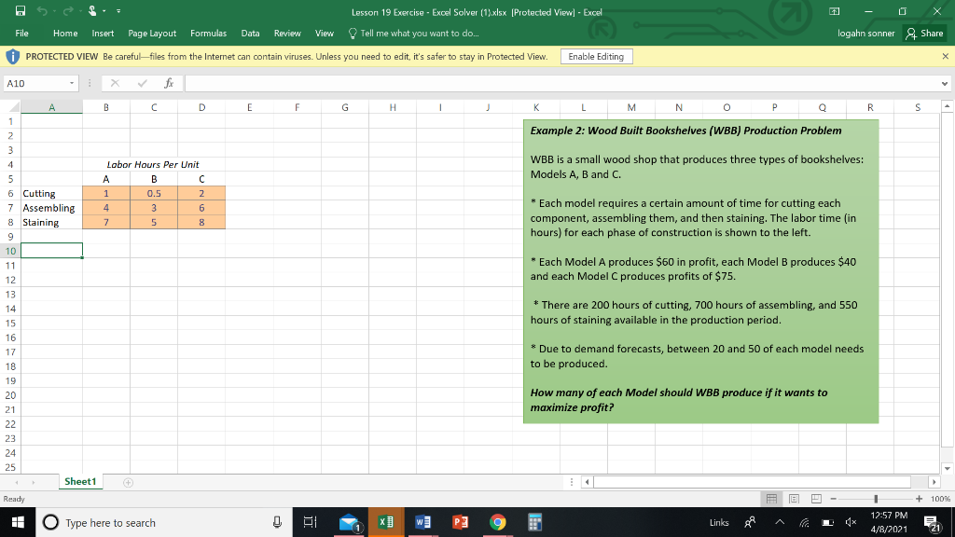Screen dimensions: 955x537
Task: Select the Sheet1 tab
Action: [80, 481]
